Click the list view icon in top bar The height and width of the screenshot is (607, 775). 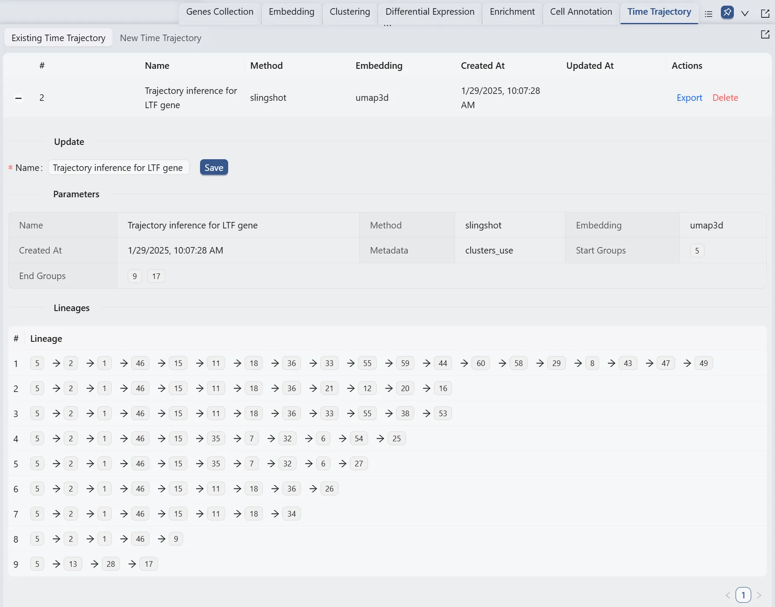point(708,13)
